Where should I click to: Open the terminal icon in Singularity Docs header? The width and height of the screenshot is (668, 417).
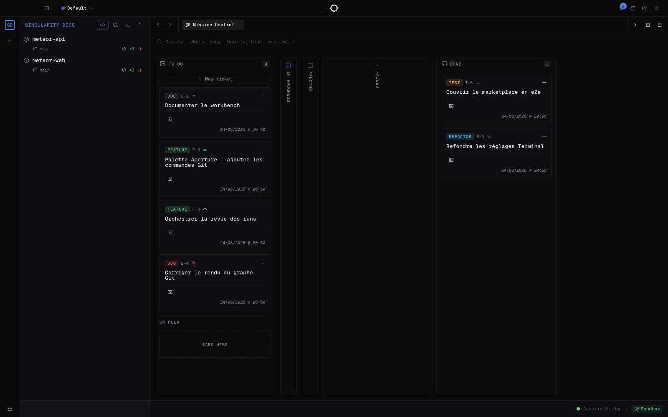(x=128, y=25)
